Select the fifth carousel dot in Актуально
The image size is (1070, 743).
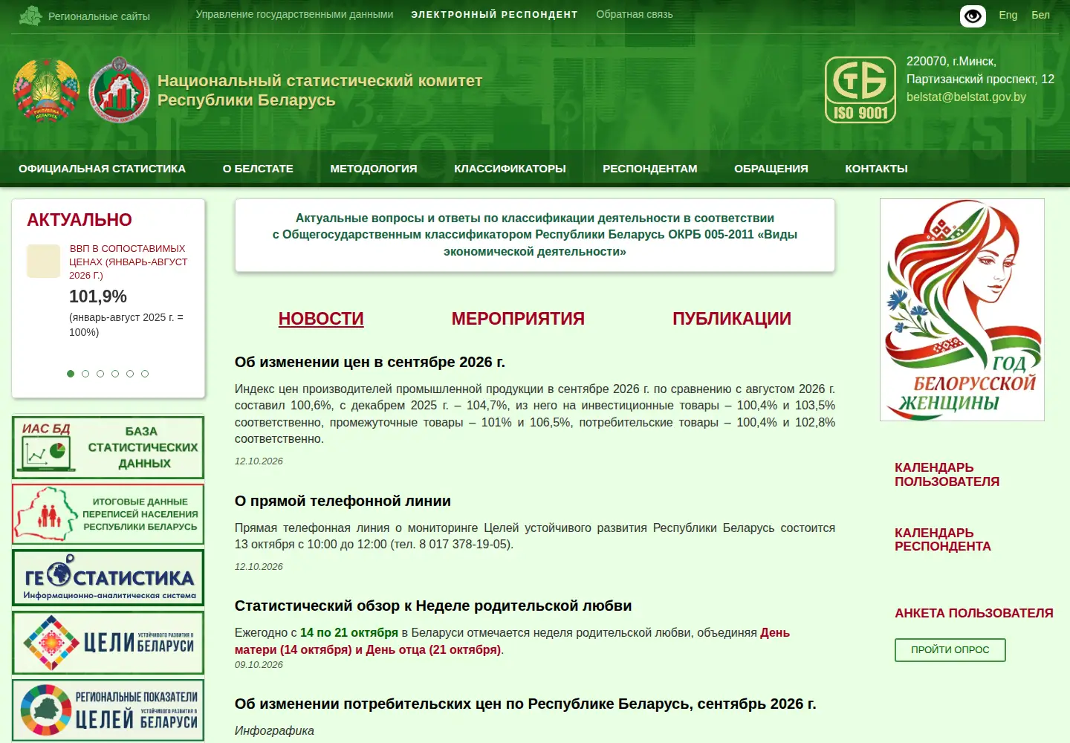coord(130,374)
